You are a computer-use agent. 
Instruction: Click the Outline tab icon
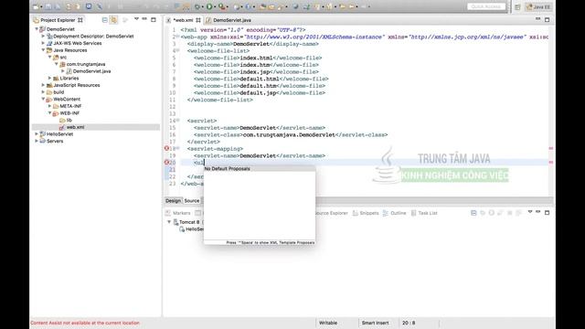[386, 213]
